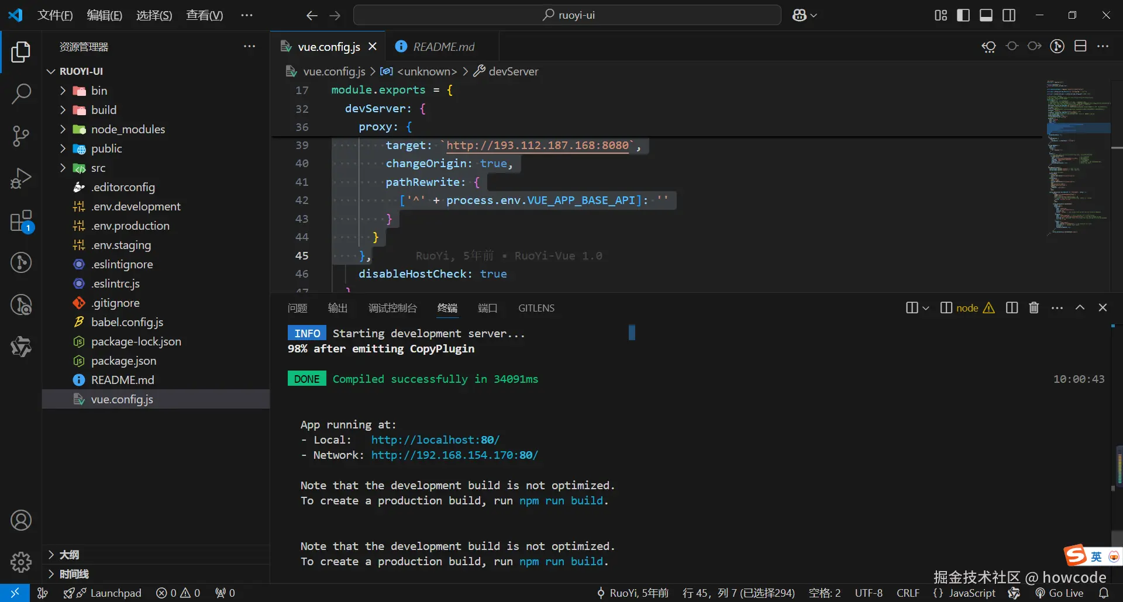
Task: Toggle the bottom panel visibility
Action: (986, 15)
